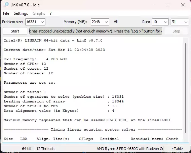Click the LinX app icon in title bar
191x153 pixels.
tap(6, 5)
